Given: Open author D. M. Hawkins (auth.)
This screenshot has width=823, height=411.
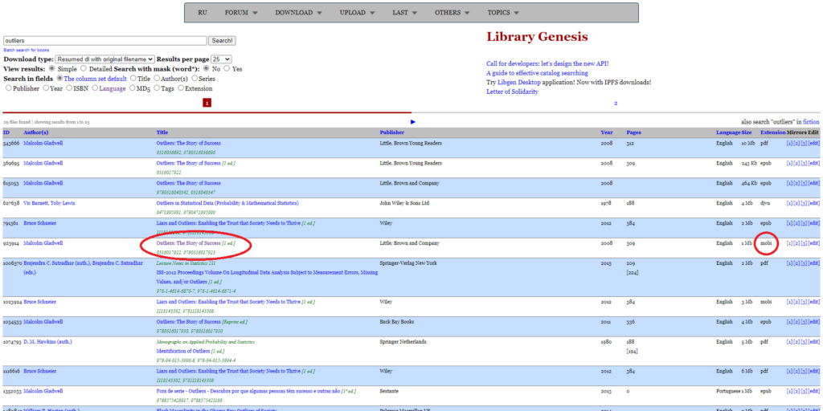Looking at the screenshot, I should [x=47, y=342].
